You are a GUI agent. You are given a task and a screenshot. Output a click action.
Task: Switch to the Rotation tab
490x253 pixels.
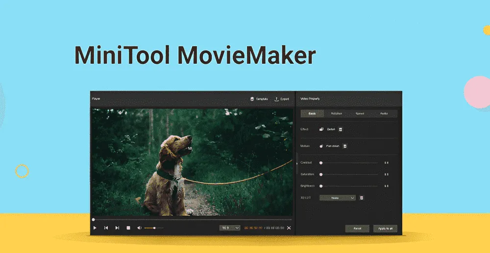[x=337, y=114]
